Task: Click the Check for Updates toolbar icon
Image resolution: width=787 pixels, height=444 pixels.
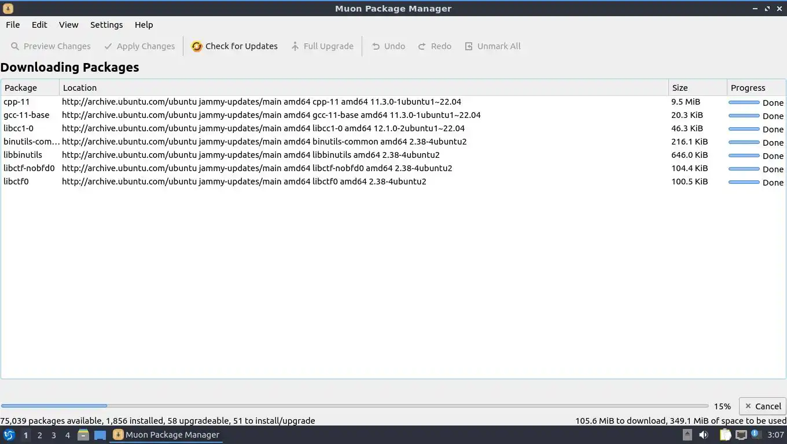Action: pyautogui.click(x=197, y=46)
